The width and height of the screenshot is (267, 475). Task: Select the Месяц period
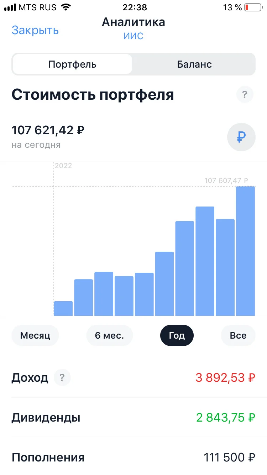click(35, 335)
